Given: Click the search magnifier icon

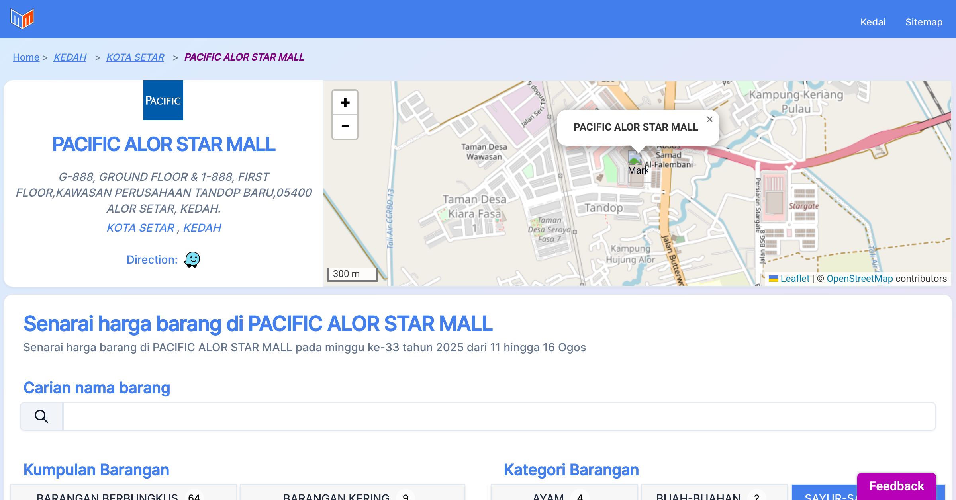Looking at the screenshot, I should (41, 416).
